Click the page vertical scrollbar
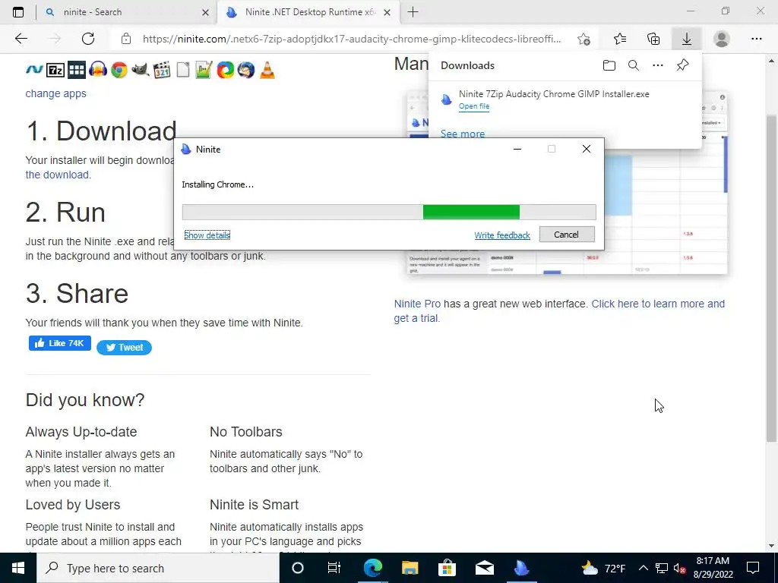Image resolution: width=778 pixels, height=583 pixels. [771, 278]
